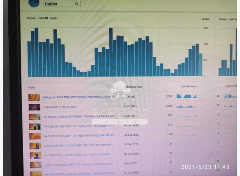240x176 pixels.
Task: Open the A4 AMONG_US video thumbnail
Action: point(35,117)
